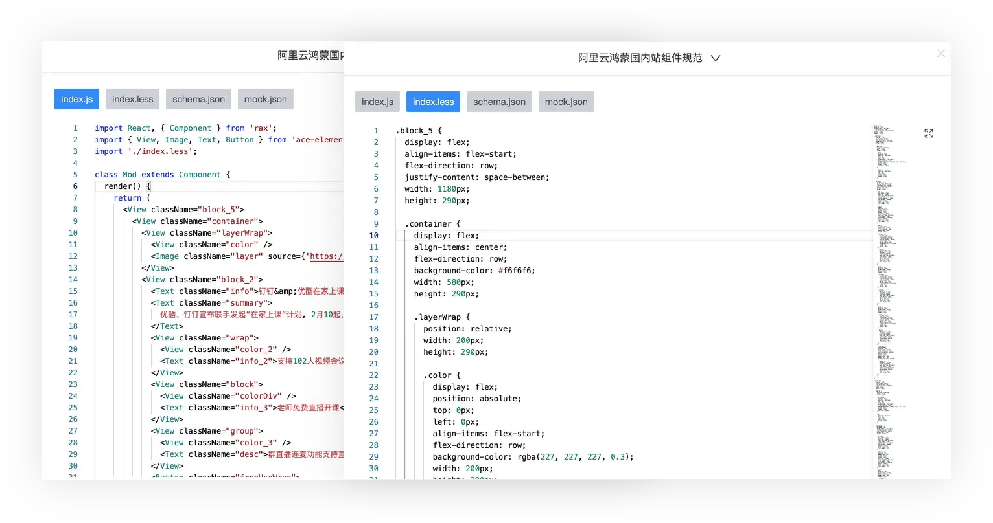Screen dimensions: 993x523
Task: Click the "align-items: center;" line
Action: 461,247
